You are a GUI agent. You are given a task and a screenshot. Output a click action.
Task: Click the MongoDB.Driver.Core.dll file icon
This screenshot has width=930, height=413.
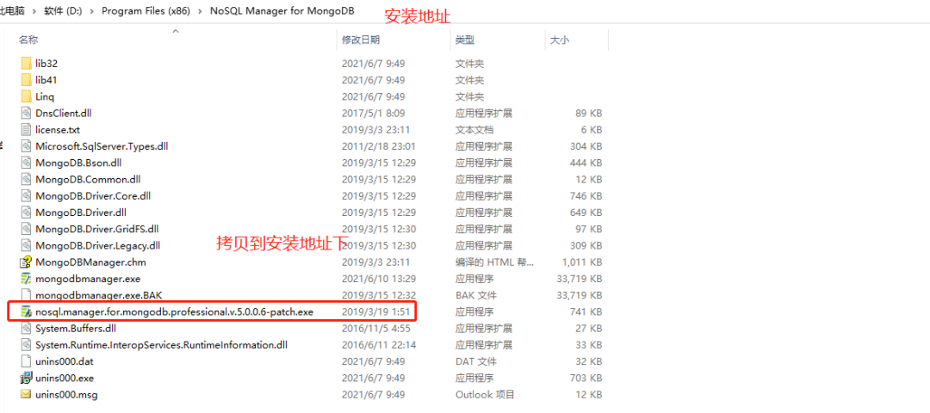click(26, 195)
